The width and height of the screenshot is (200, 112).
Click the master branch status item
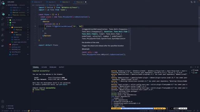click(5, 111)
